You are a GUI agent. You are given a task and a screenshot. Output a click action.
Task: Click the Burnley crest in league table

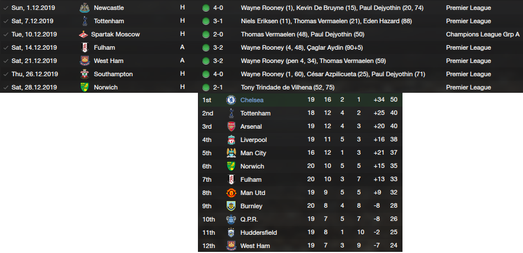pos(231,206)
